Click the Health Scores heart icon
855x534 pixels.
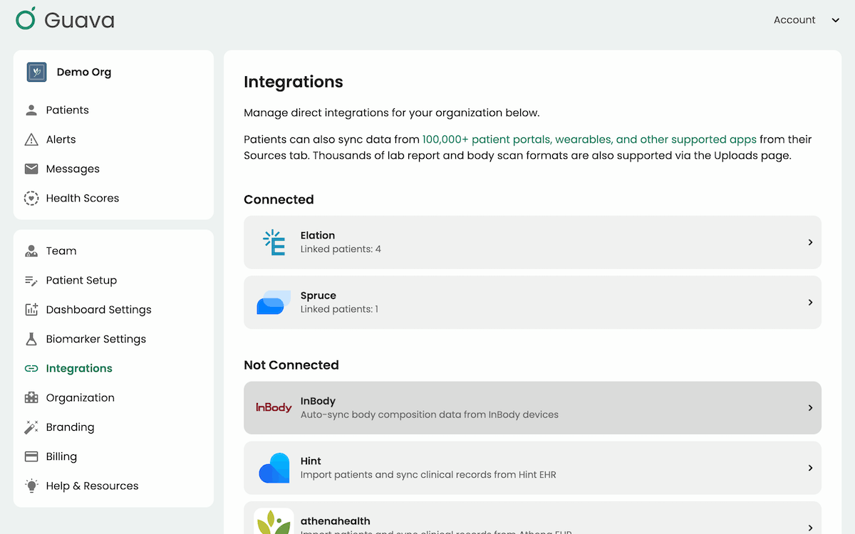coord(31,198)
